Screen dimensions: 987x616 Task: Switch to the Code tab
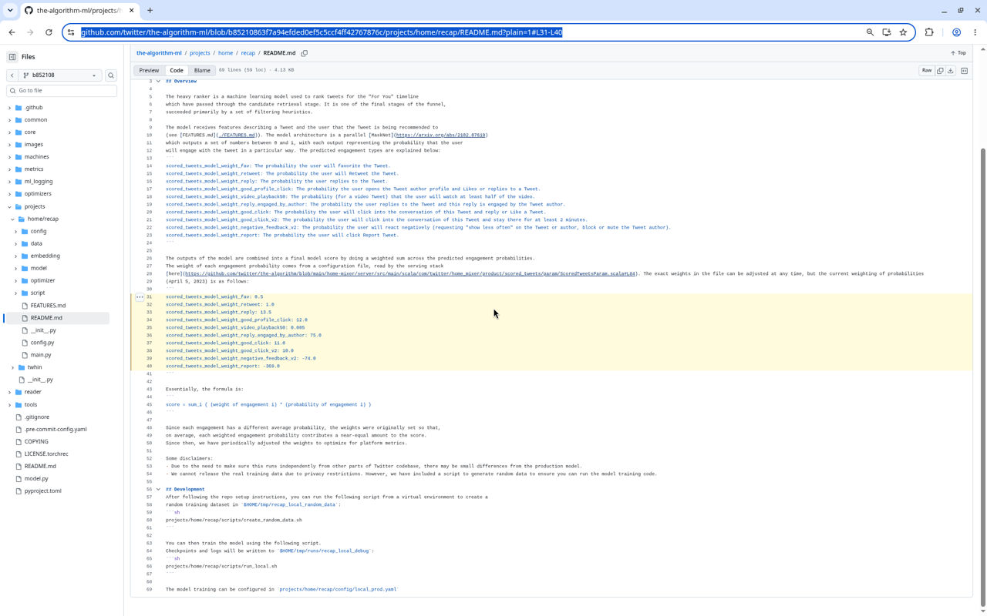pyautogui.click(x=177, y=70)
